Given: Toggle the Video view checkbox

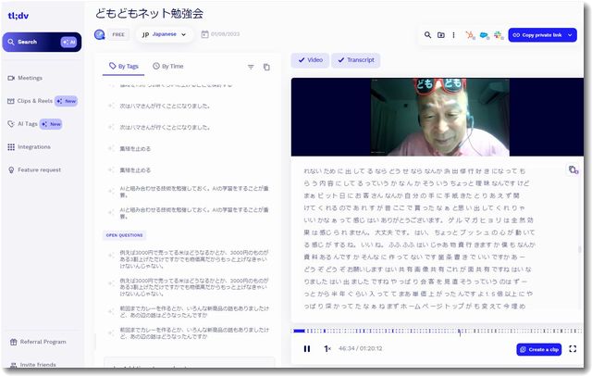Looking at the screenshot, I should tap(309, 60).
